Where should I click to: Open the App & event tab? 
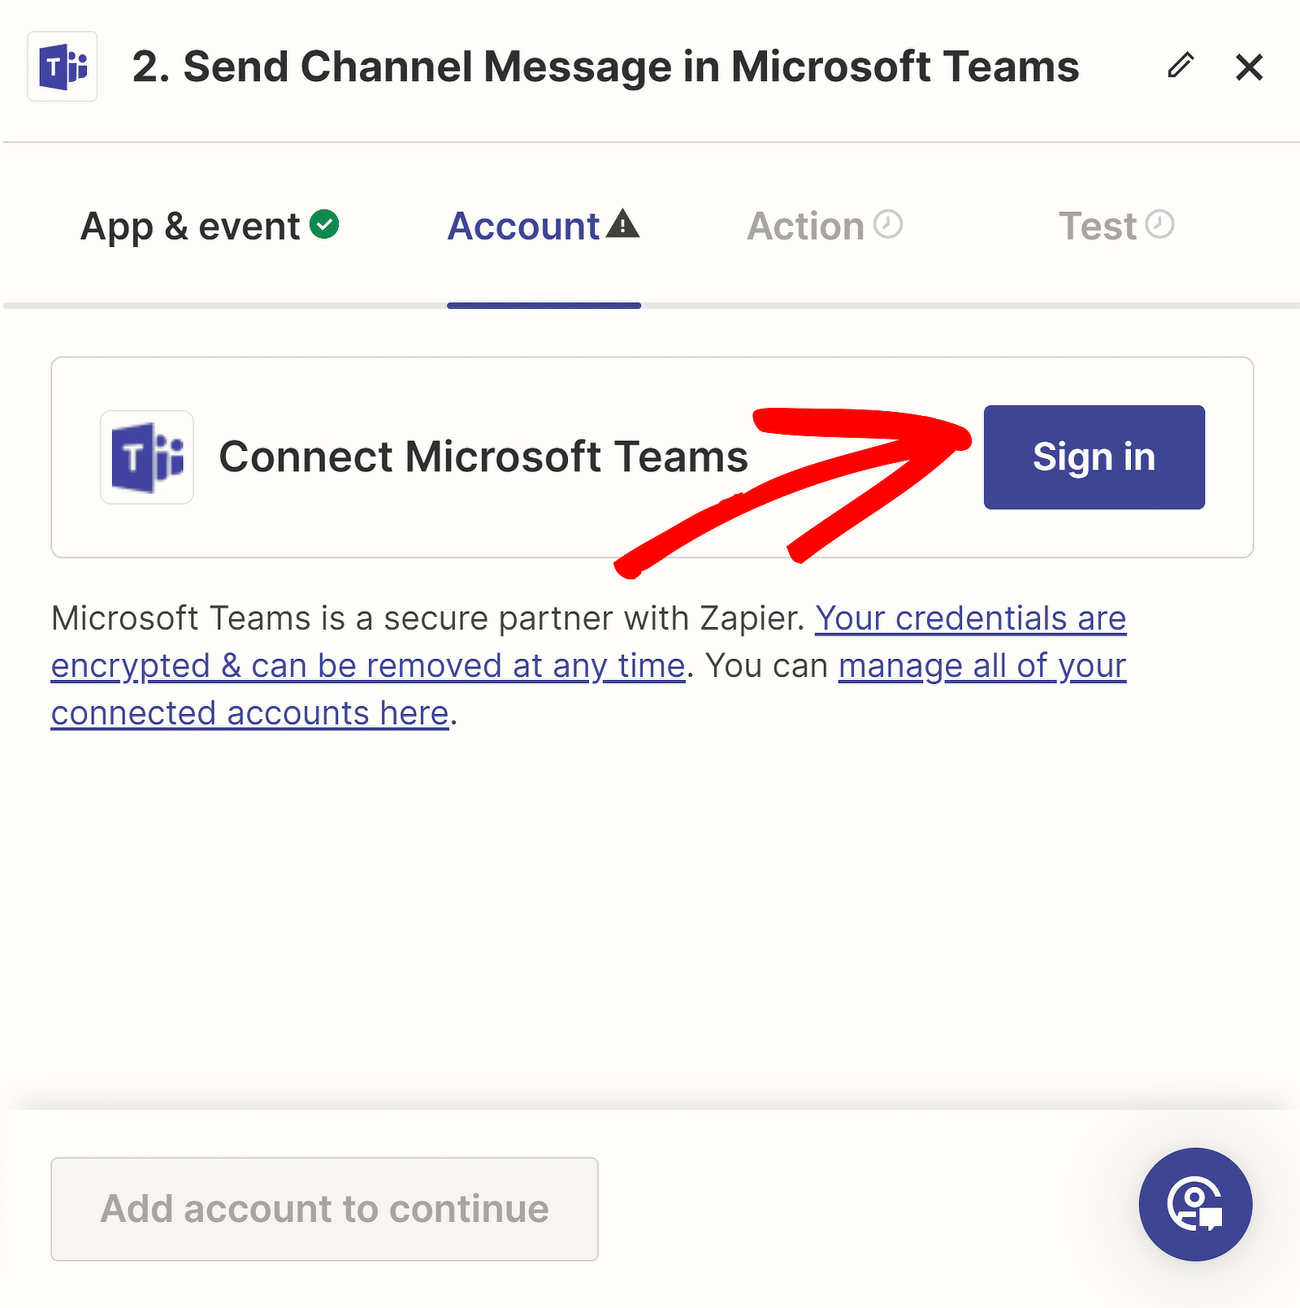point(210,227)
